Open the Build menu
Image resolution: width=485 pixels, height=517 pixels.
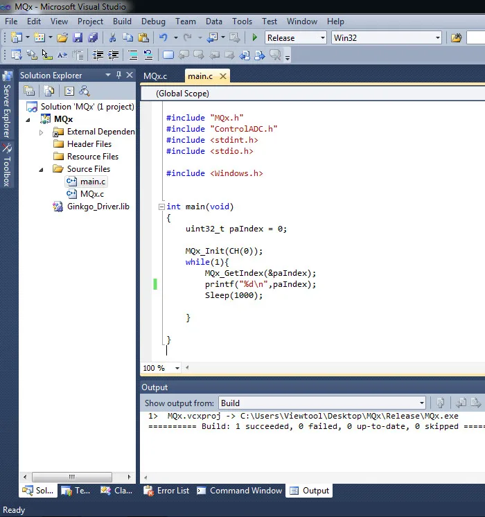point(122,21)
